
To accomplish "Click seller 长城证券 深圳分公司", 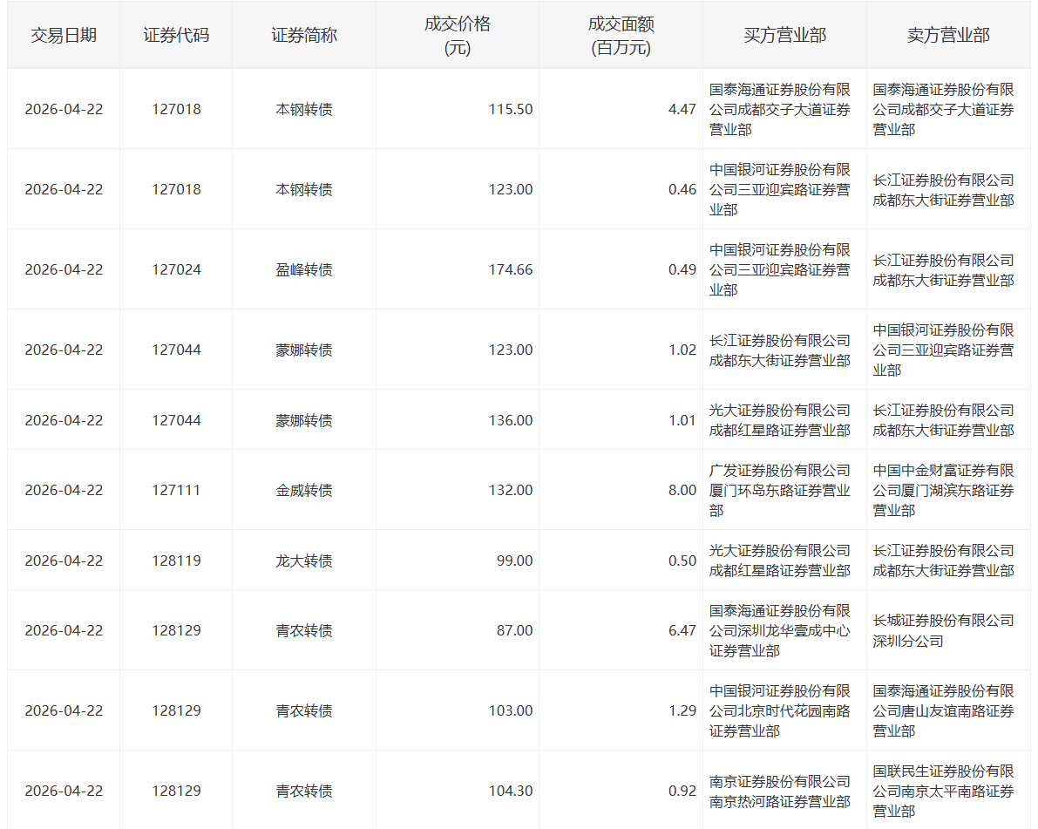I will pos(943,630).
